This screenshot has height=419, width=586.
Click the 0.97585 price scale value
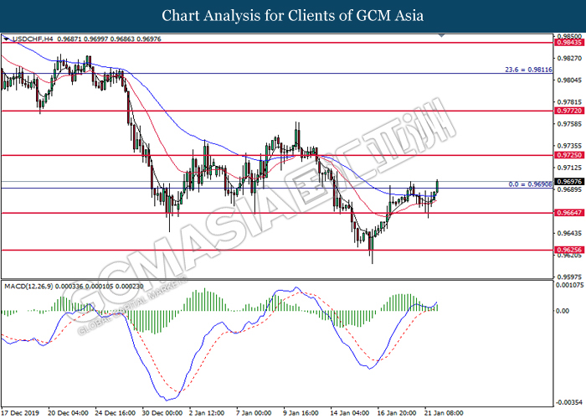569,124
